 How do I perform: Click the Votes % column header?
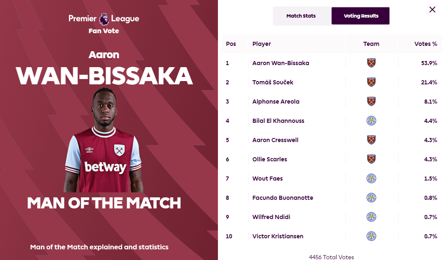426,44
